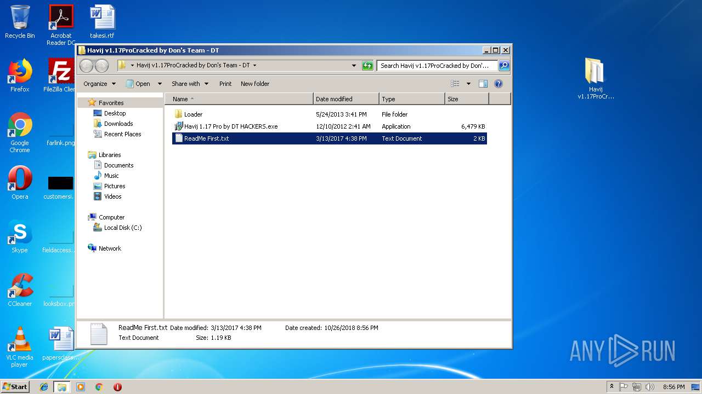Image resolution: width=702 pixels, height=394 pixels.
Task: Select Local Disk (C:)
Action: click(x=123, y=228)
